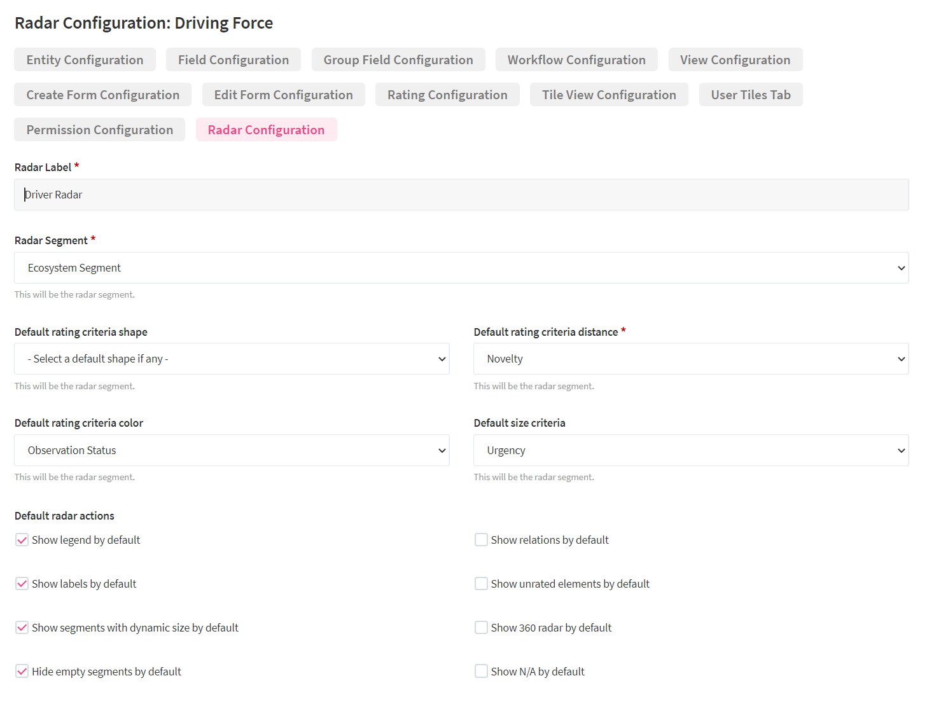Switch to Permission Configuration tab
Screen dimensions: 927x718
coord(99,130)
